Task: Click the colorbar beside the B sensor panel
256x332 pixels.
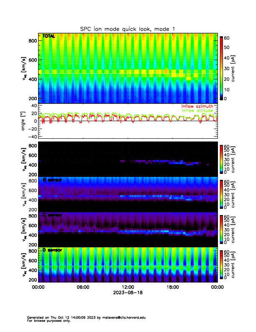Action: [221, 194]
